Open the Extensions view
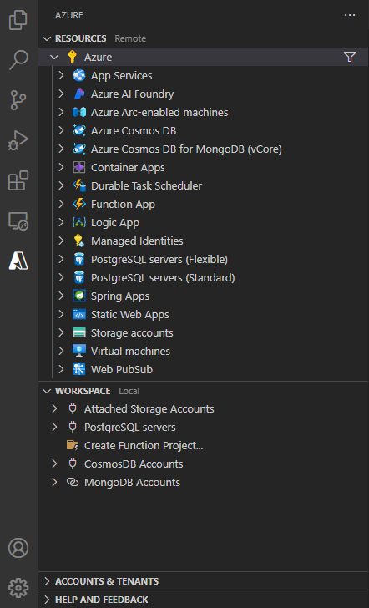Image resolution: width=369 pixels, height=608 pixels. point(18,180)
